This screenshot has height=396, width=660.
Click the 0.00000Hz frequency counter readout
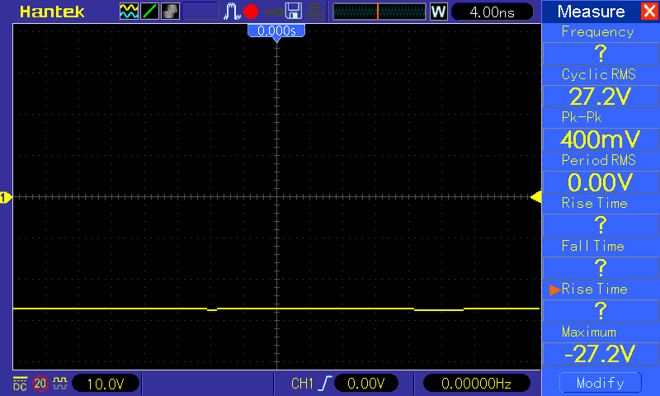tap(476, 384)
